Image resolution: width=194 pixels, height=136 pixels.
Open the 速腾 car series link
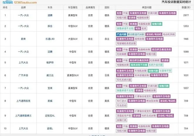pos(50,15)
